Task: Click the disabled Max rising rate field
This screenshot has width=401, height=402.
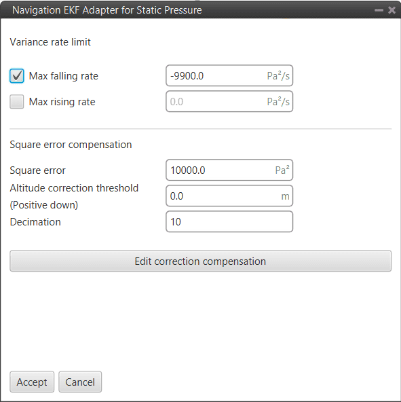Action: tap(229, 102)
